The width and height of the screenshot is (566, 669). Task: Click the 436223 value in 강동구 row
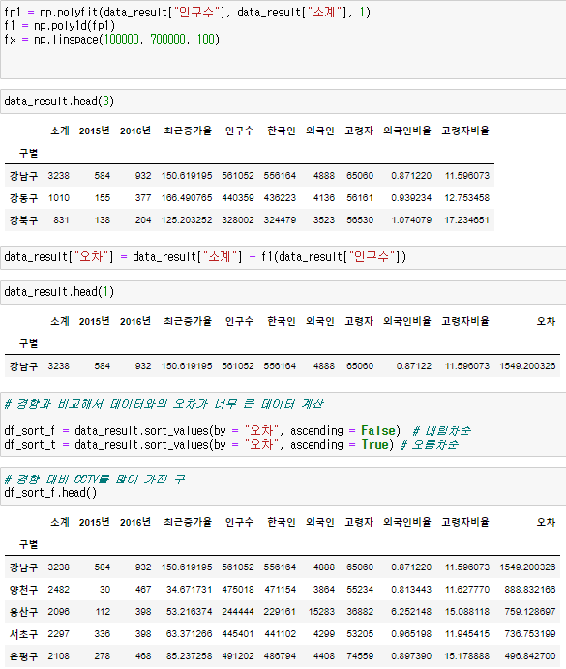click(x=280, y=198)
